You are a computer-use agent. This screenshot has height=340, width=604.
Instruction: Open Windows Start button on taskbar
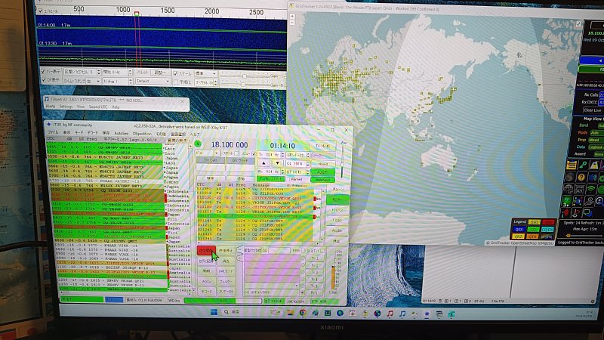coord(214,313)
